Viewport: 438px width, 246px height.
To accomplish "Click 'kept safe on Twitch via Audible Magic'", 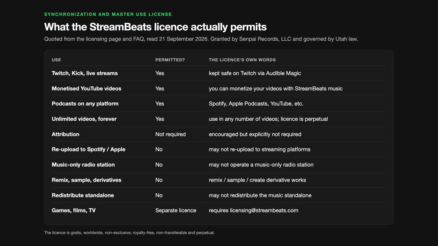I will pyautogui.click(x=255, y=73).
